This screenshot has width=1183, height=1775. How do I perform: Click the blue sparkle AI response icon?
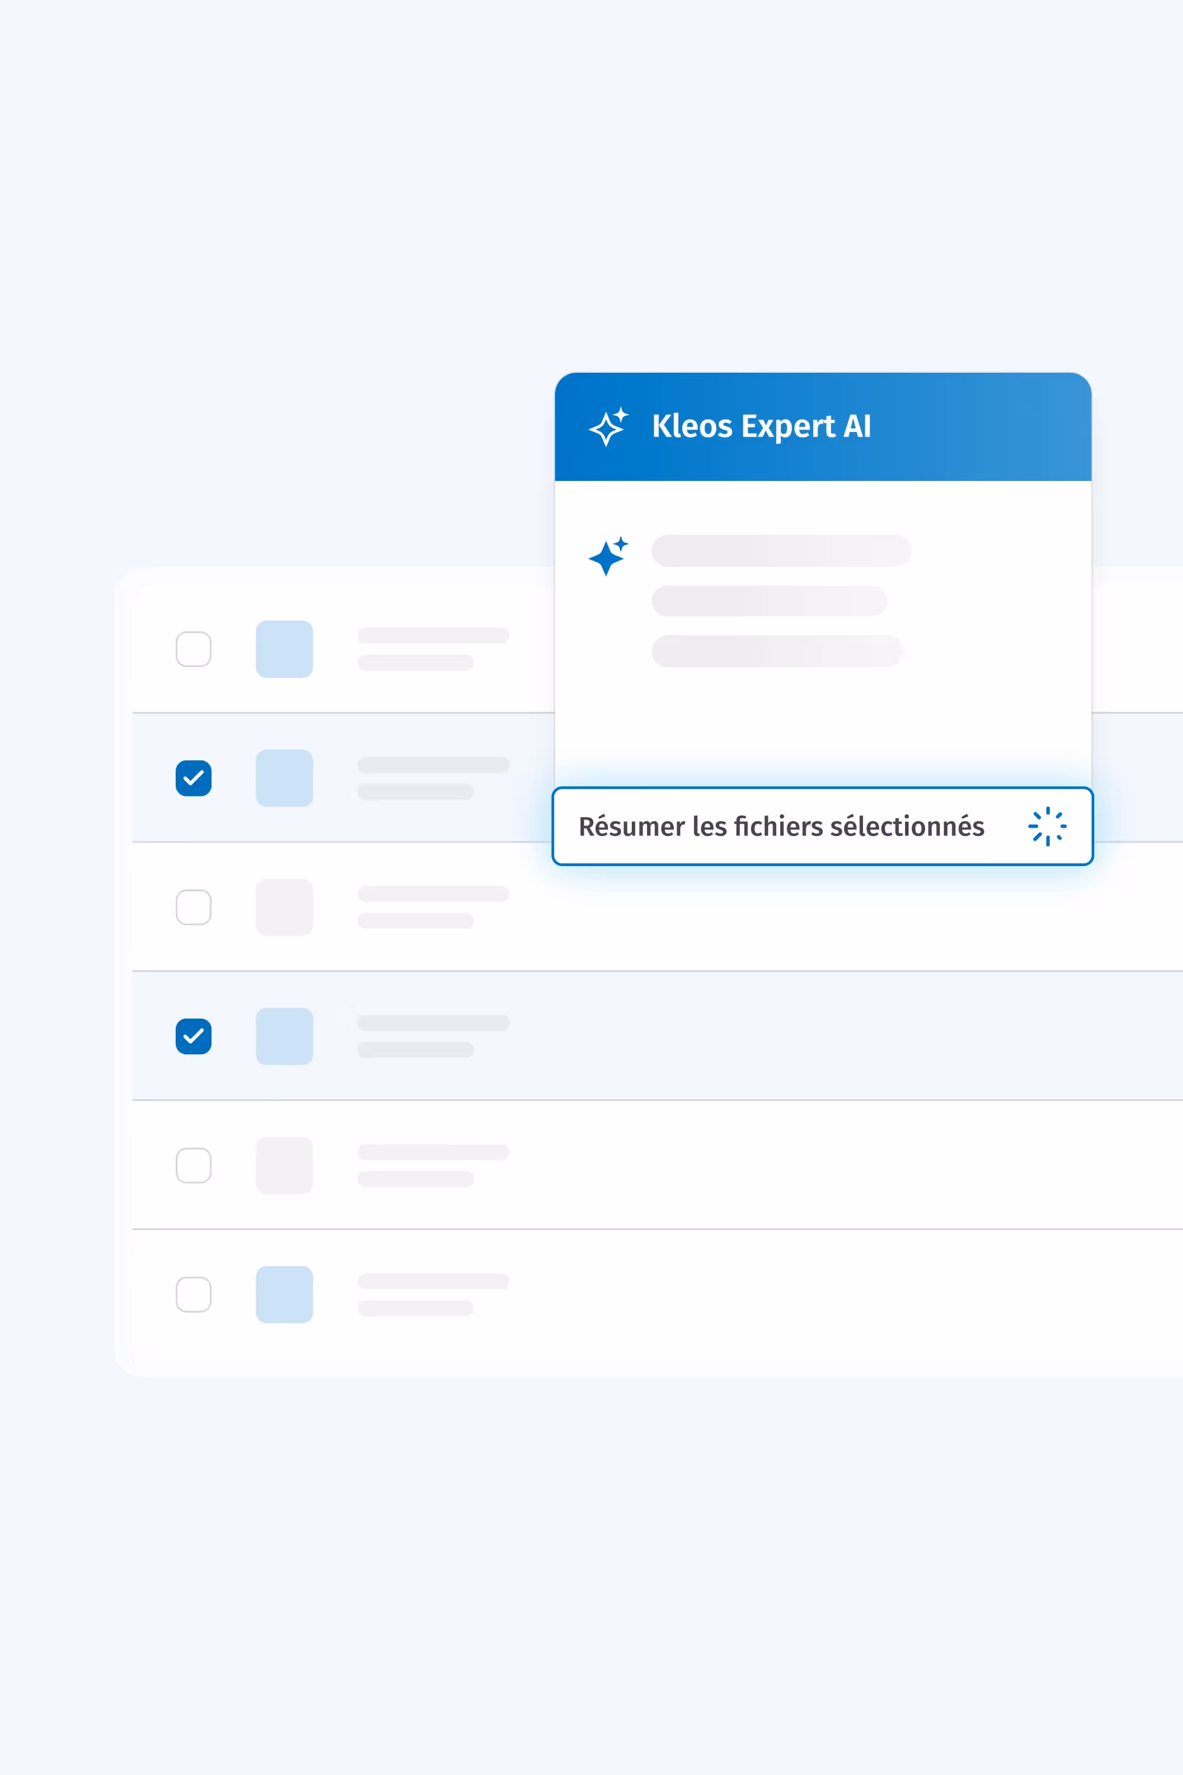click(x=608, y=556)
